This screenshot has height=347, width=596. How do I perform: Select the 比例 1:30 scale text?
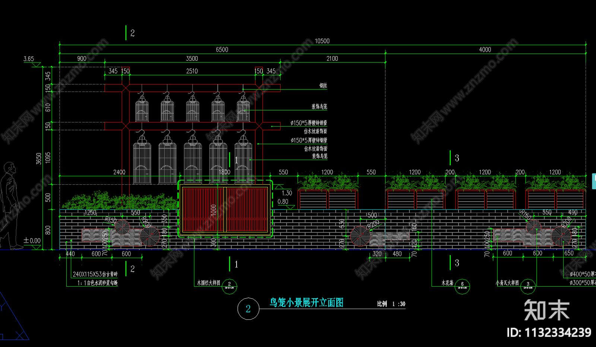(391, 304)
